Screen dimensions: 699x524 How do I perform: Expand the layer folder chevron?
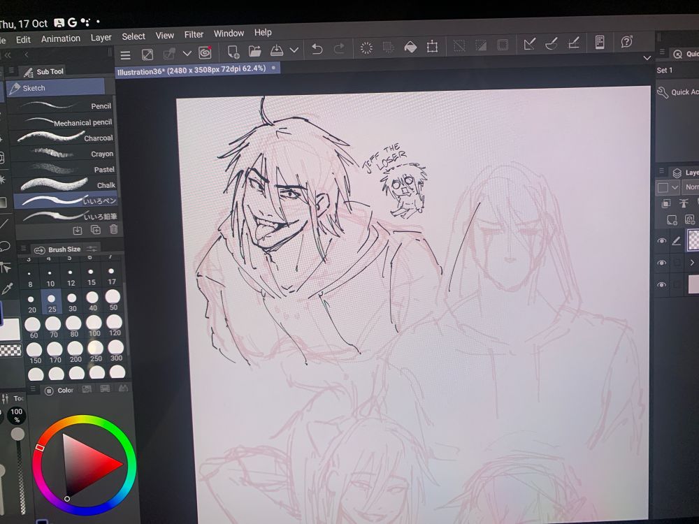[692, 263]
